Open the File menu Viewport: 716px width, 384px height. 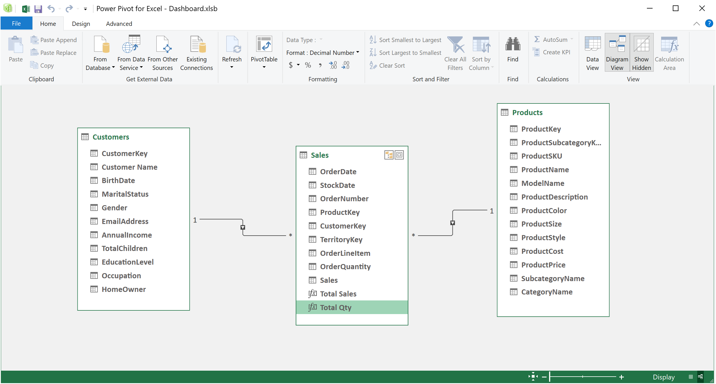click(16, 23)
